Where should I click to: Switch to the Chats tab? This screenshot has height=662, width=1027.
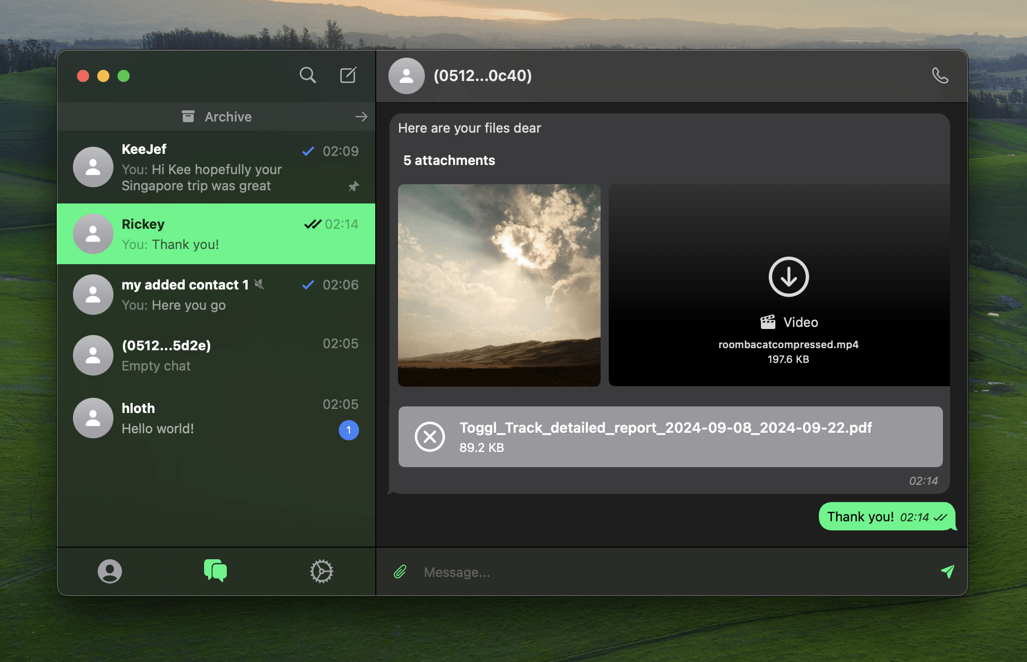point(215,571)
